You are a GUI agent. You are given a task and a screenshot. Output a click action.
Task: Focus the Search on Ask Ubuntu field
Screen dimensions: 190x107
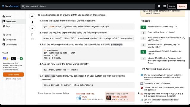[x=88, y=6]
